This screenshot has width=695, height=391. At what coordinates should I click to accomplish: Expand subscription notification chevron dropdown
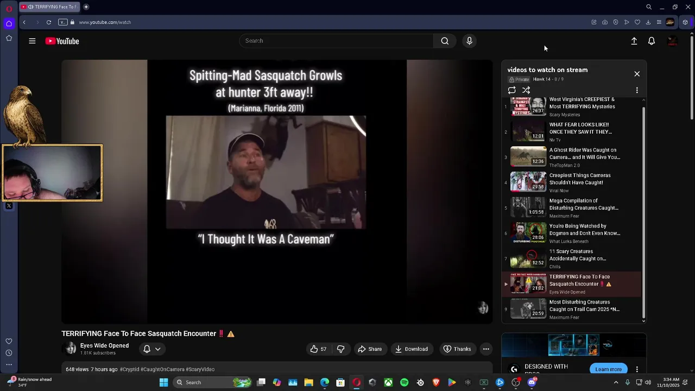[x=158, y=349]
